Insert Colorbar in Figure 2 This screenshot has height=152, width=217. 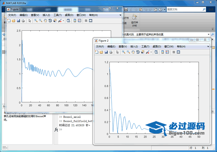pos(162,52)
